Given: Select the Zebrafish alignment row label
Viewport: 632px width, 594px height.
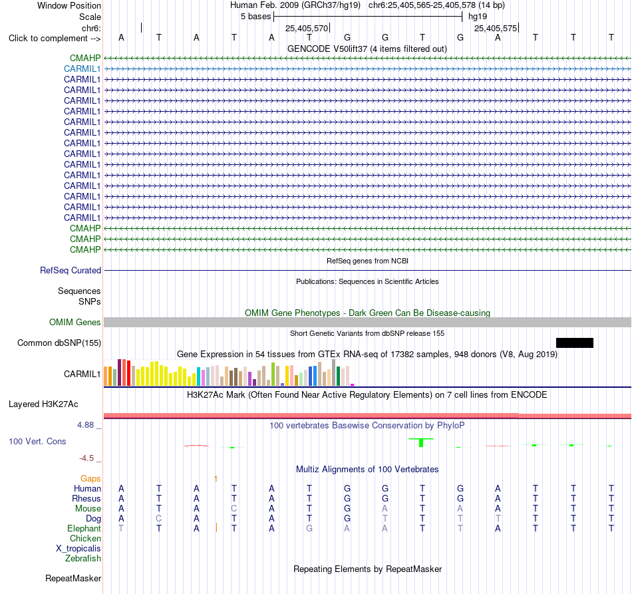Looking at the screenshot, I should point(83,559).
